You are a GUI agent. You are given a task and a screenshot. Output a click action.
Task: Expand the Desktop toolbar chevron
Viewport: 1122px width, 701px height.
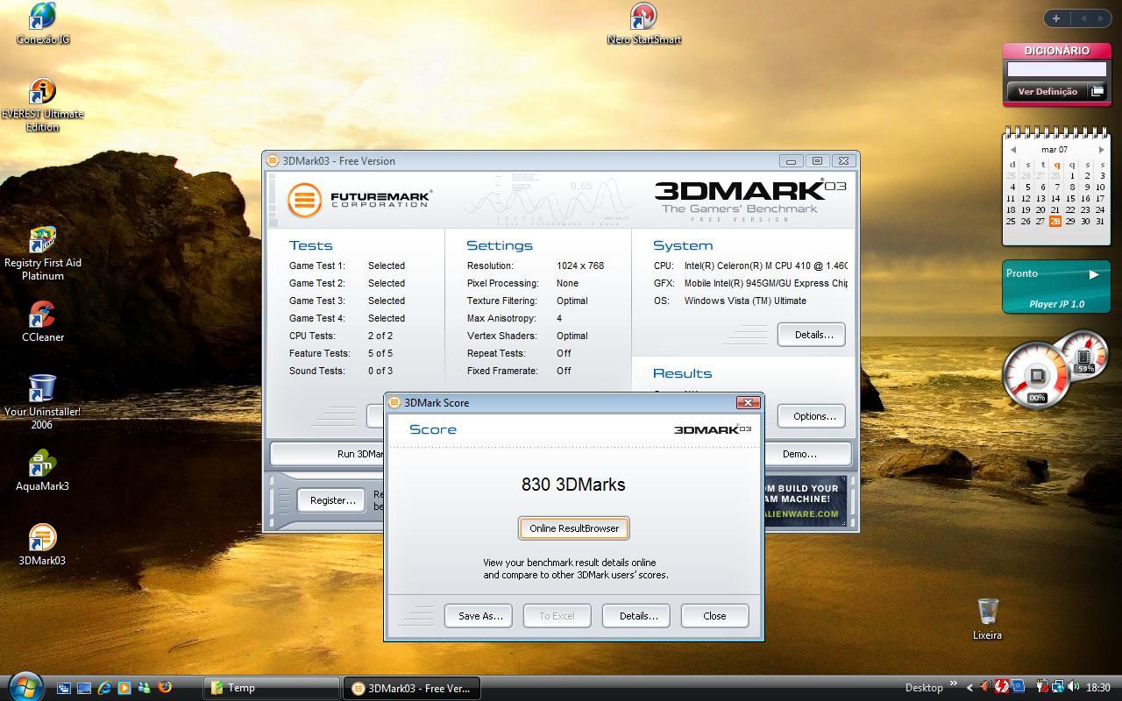[953, 685]
